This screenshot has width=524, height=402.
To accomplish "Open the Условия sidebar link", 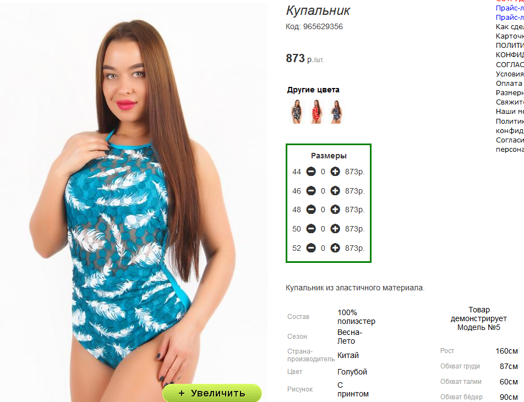I will [x=510, y=74].
